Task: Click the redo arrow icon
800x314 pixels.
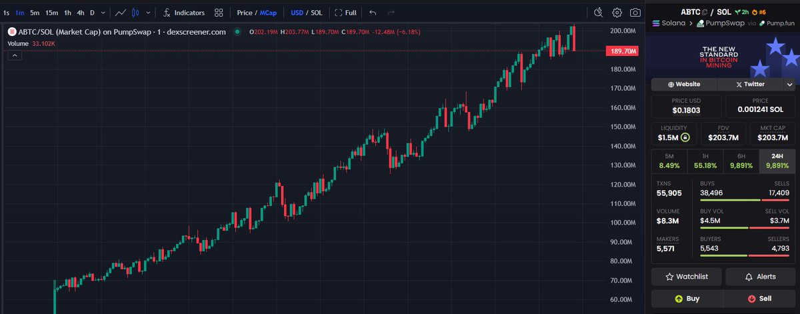Action: pos(391,13)
